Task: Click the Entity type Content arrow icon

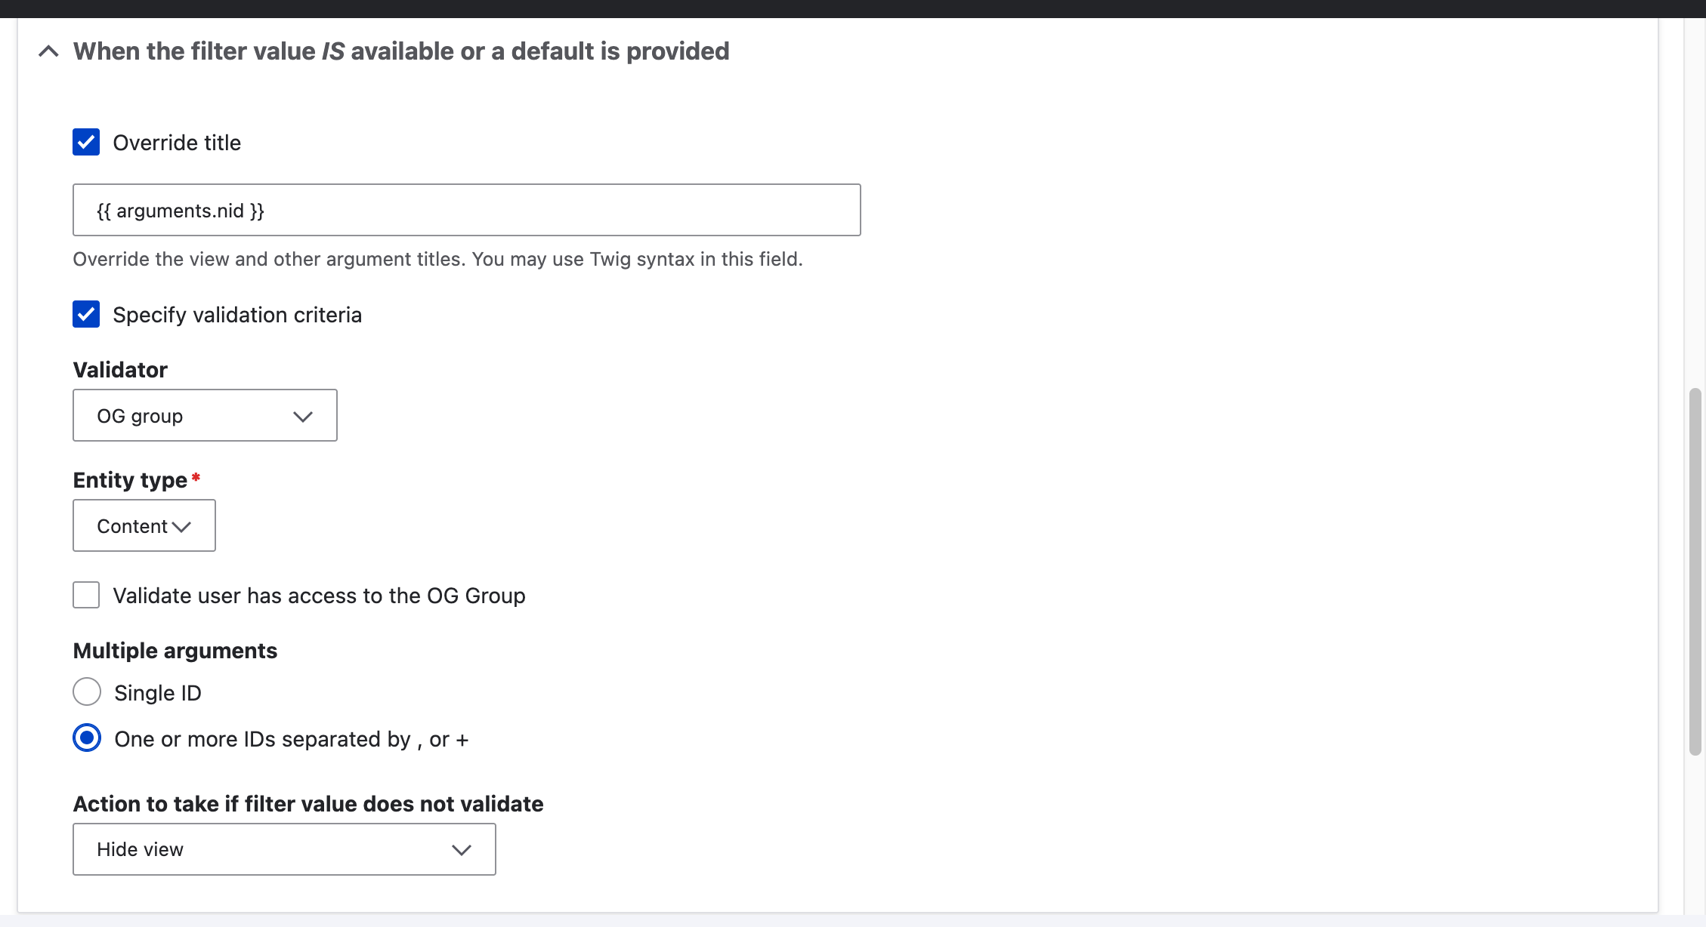Action: click(x=181, y=527)
